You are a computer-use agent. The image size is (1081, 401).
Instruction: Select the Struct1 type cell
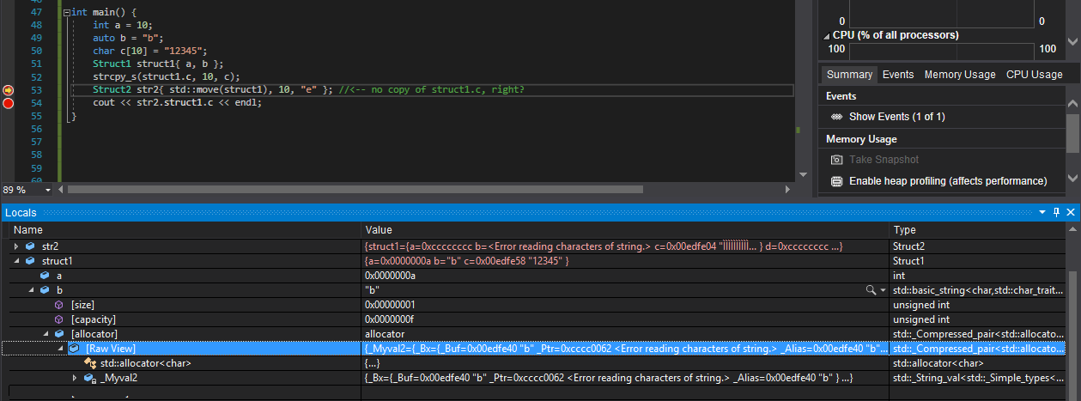click(977, 261)
